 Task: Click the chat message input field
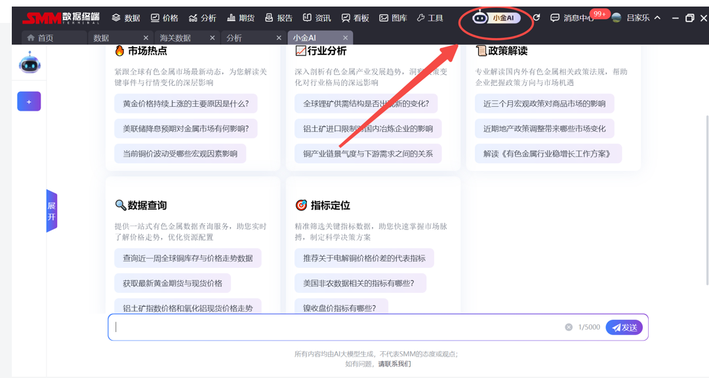(x=334, y=327)
